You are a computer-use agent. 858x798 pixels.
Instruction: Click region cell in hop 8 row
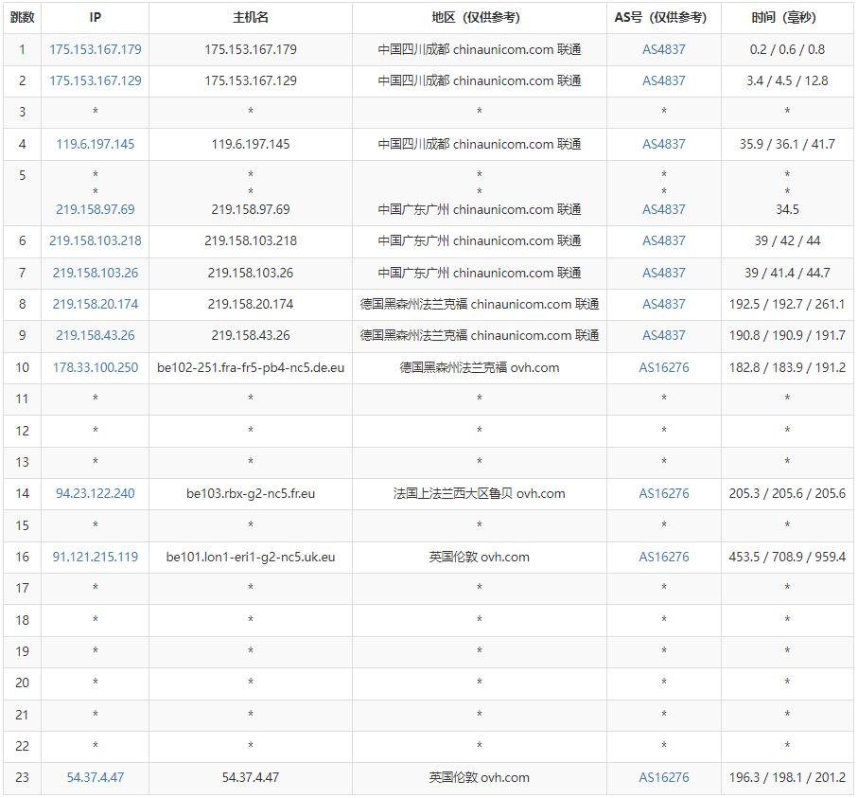click(x=480, y=304)
